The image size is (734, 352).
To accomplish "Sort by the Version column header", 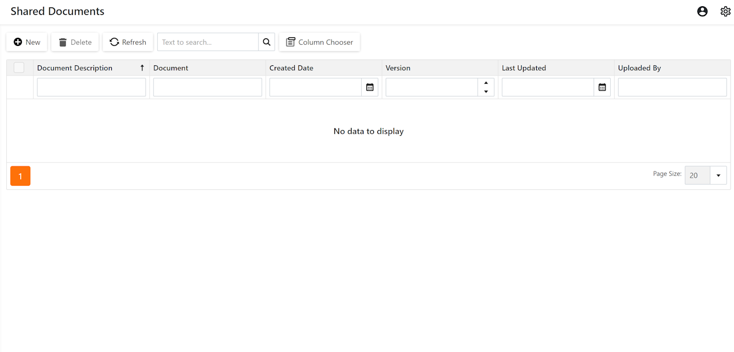I will [398, 68].
